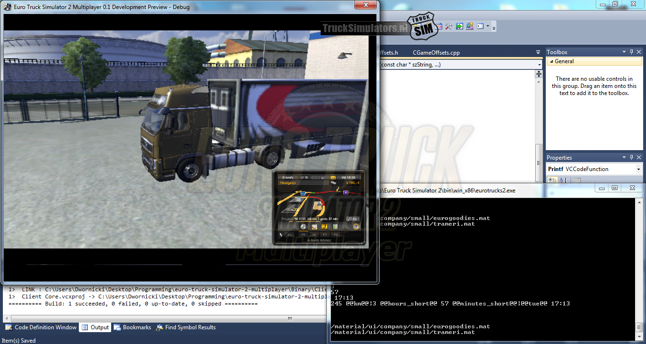This screenshot has width=646, height=344.
Task: Close the Properties panel
Action: pyautogui.click(x=639, y=158)
